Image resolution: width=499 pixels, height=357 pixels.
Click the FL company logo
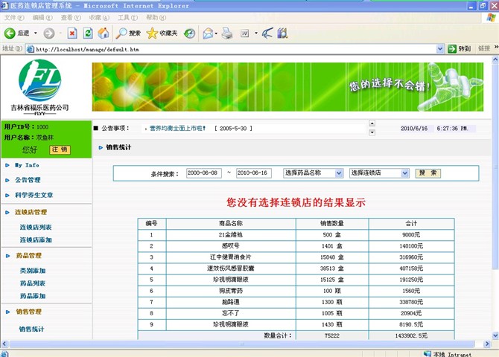coord(39,80)
